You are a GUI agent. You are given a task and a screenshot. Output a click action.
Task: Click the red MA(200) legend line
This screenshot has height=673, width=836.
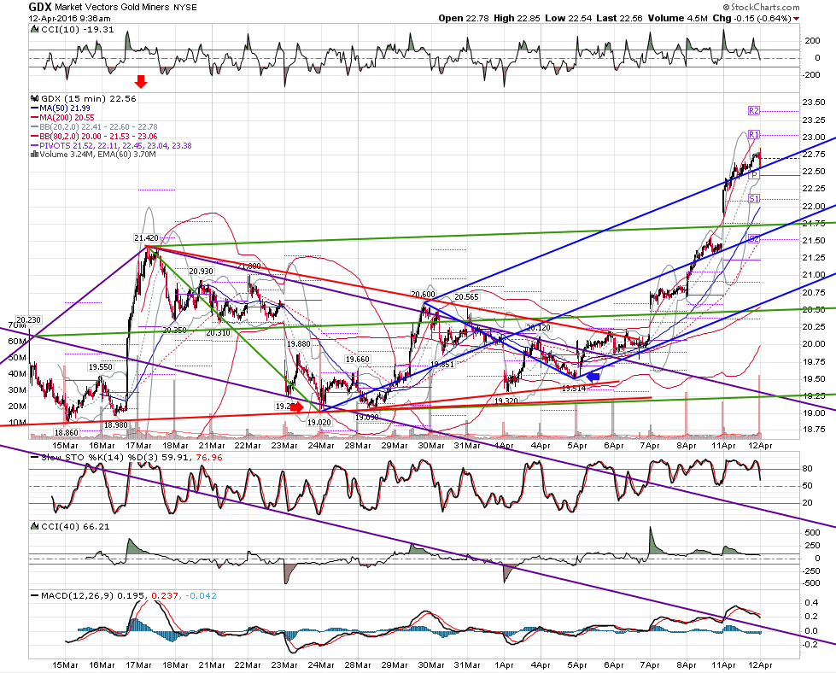(35, 118)
